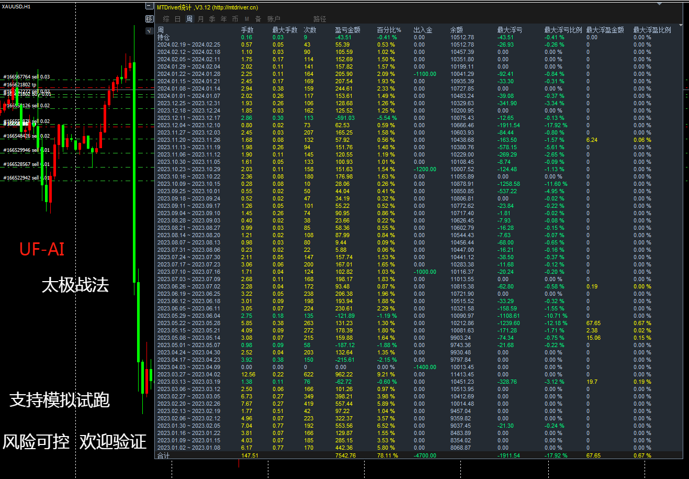This screenshot has height=479, width=689.
Task: Select the M tab
Action: pos(247,19)
